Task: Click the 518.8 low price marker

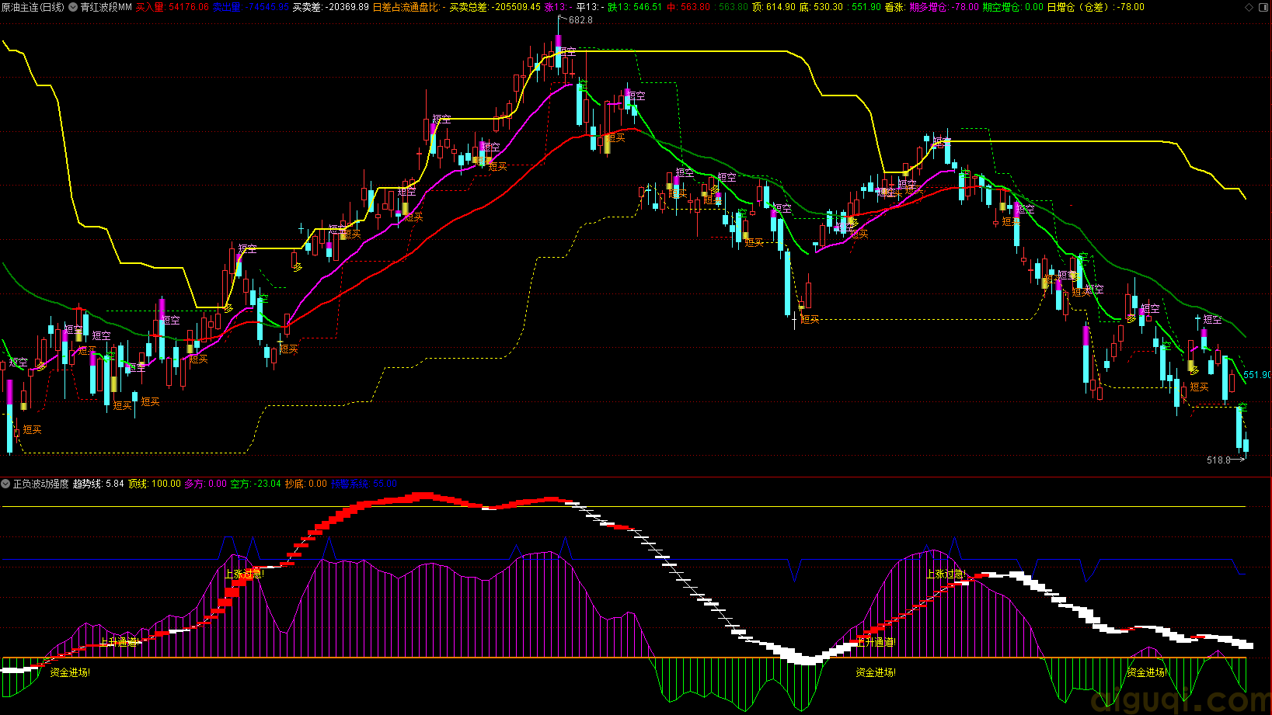Action: 1218,460
